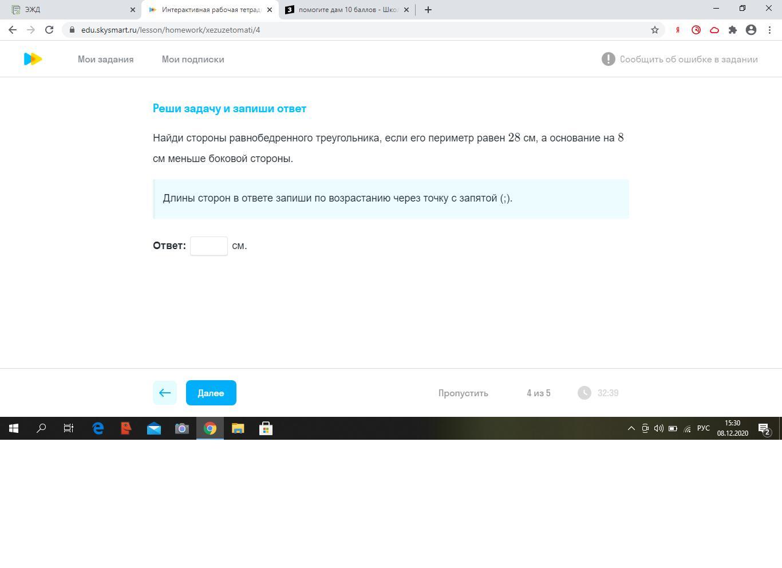The width and height of the screenshot is (782, 568).
Task: Open Мои задания in the header menu
Action: [x=105, y=60]
